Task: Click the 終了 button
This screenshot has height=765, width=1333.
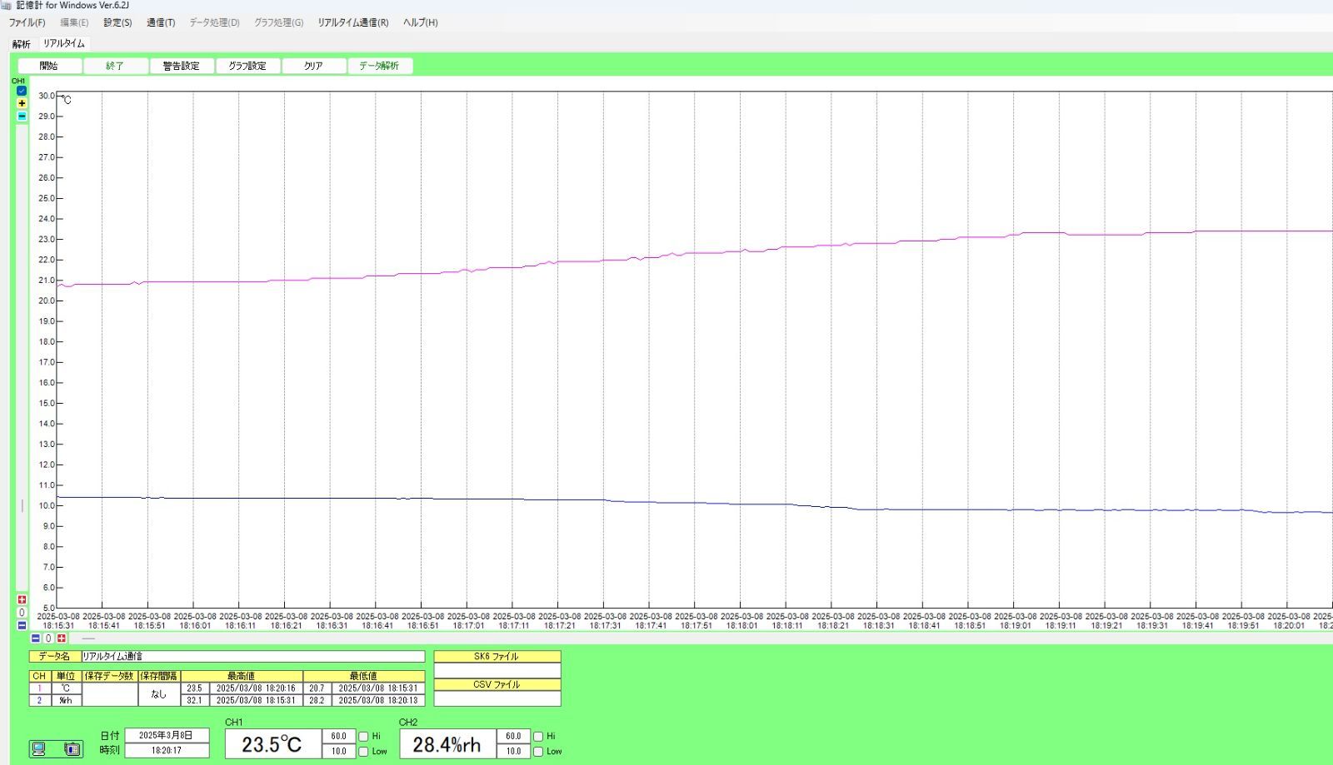Action: coord(115,66)
